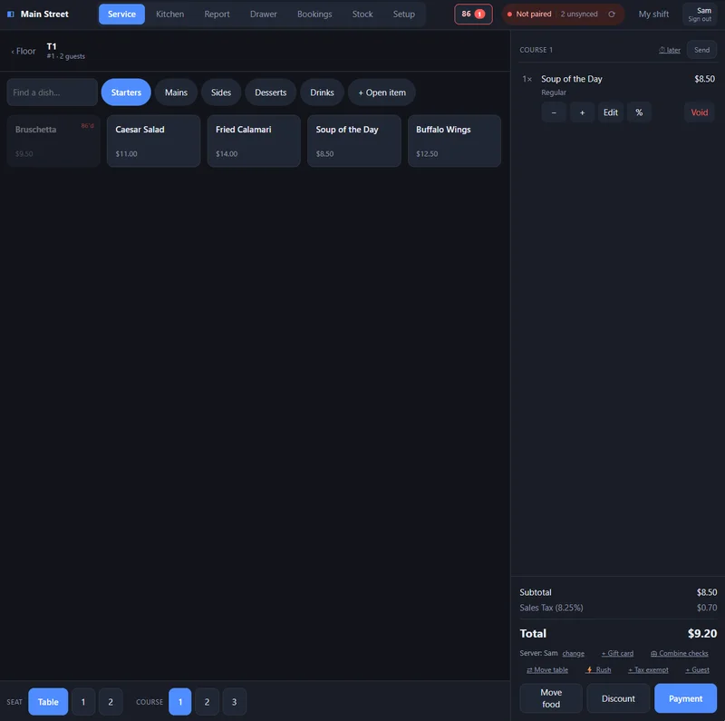
Task: Open the 86 items list badge
Action: pyautogui.click(x=473, y=15)
